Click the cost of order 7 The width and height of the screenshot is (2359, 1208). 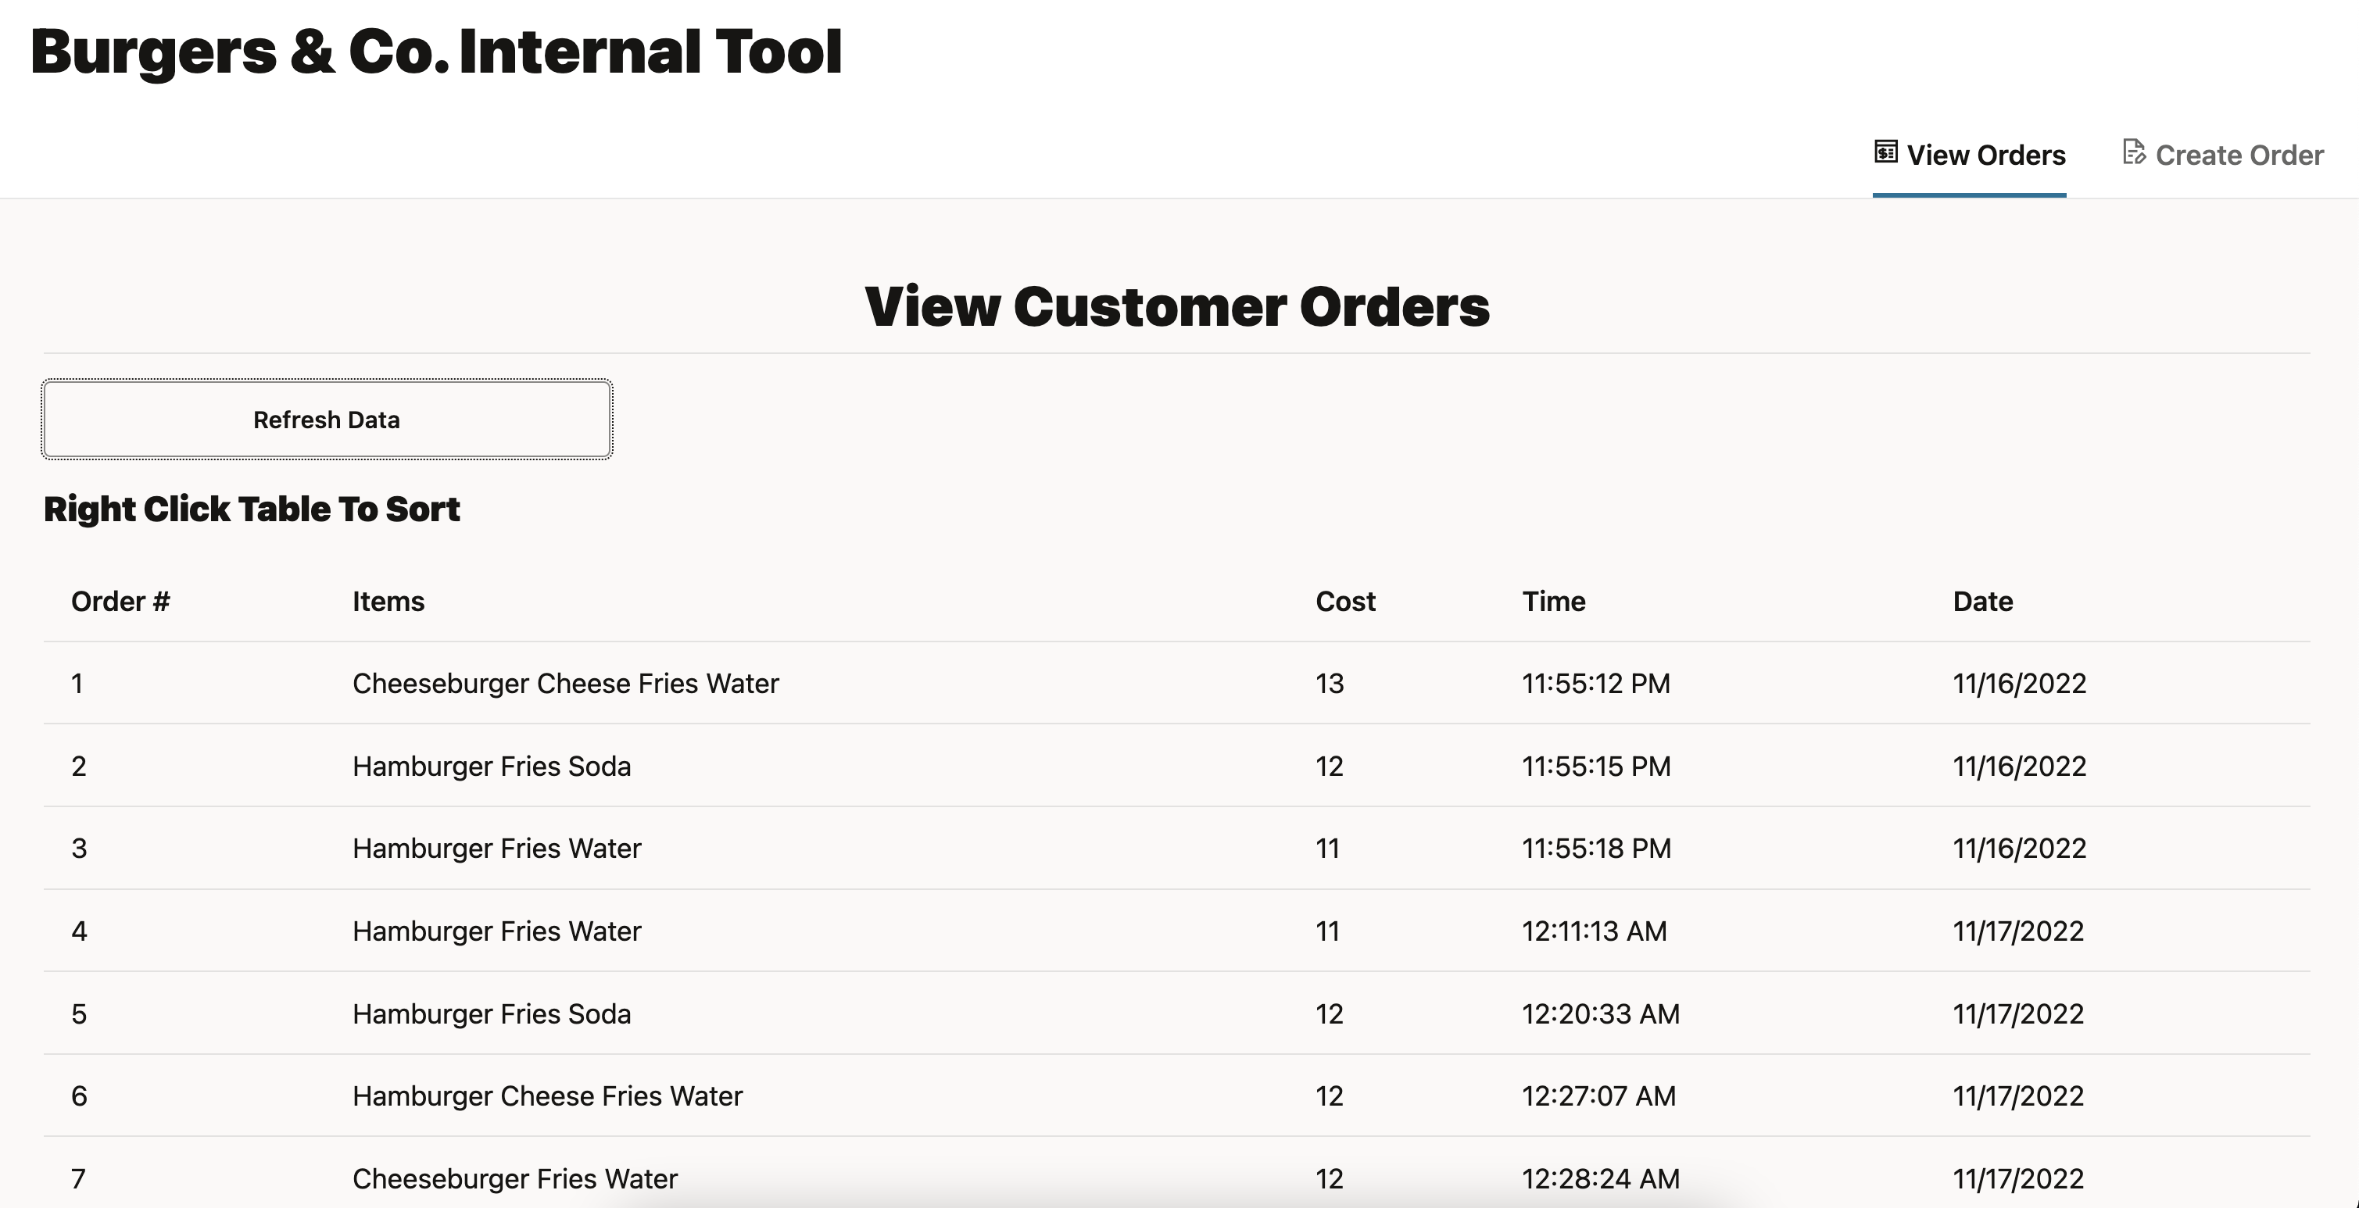(x=1330, y=1179)
